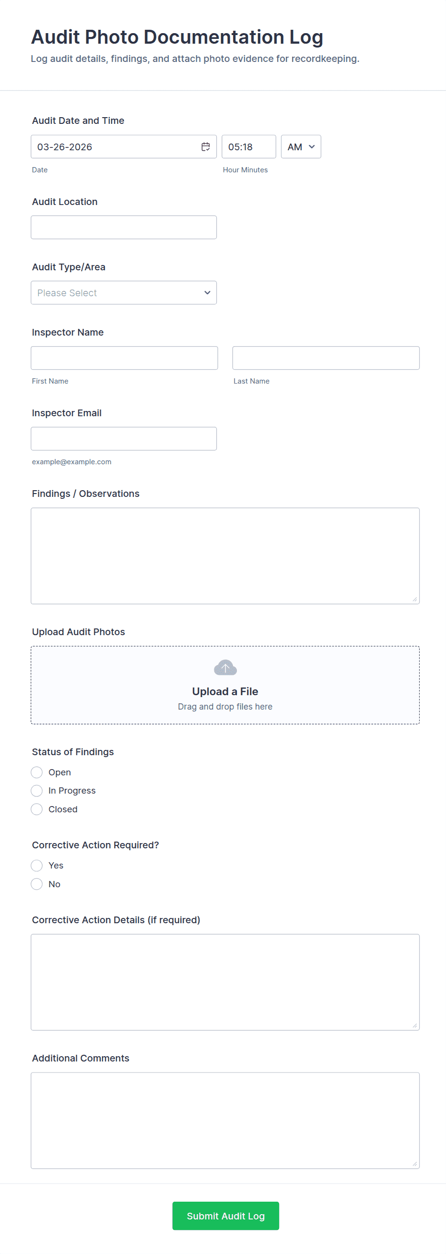Focus the Inspector Email input
The image size is (446, 1254).
(x=124, y=439)
